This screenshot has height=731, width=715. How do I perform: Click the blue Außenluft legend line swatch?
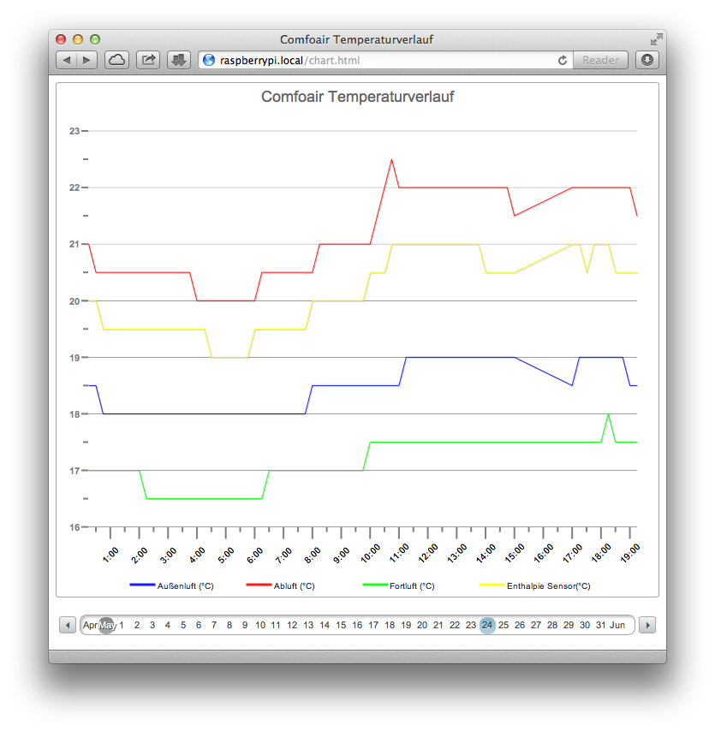point(142,585)
